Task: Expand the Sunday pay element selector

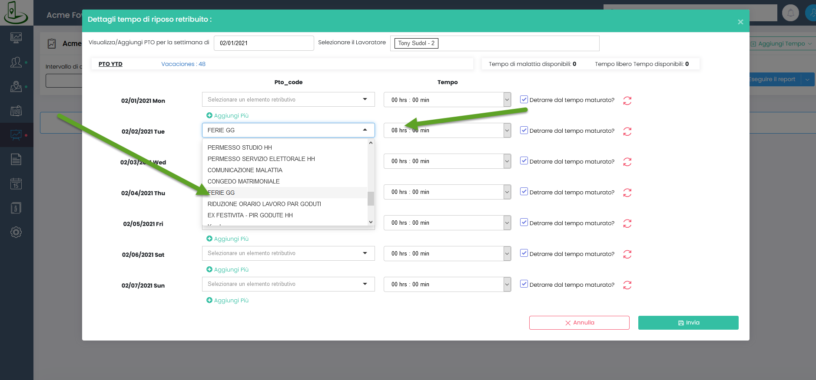Action: pos(288,284)
